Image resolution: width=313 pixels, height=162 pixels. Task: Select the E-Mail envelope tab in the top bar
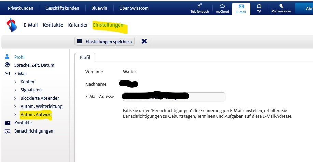(x=241, y=9)
